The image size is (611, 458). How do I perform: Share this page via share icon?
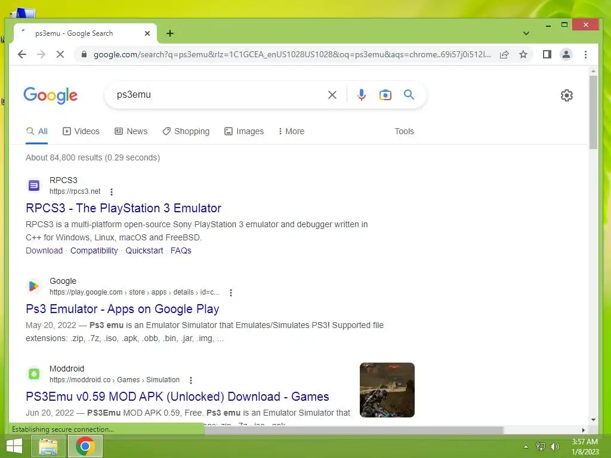click(504, 54)
